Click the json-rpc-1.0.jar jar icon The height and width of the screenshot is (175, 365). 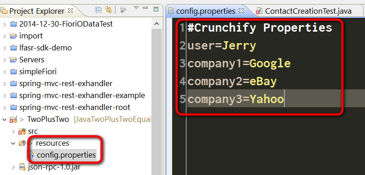pyautogui.click(x=22, y=167)
